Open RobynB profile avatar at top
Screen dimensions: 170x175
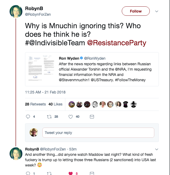[16, 12]
